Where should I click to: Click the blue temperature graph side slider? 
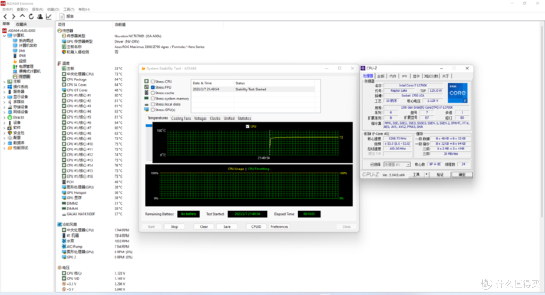tap(149, 126)
